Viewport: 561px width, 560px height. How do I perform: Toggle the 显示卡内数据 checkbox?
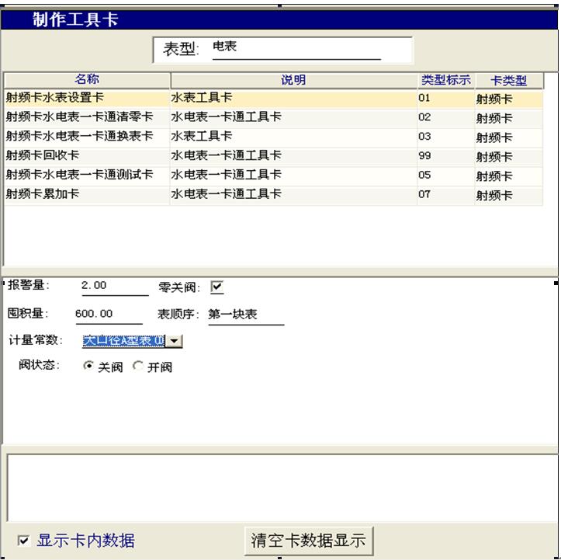coord(24,541)
